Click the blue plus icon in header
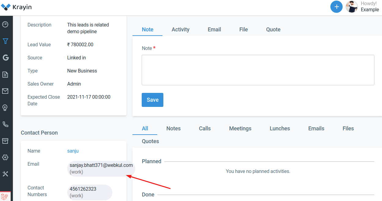382x201 pixels. pos(336,7)
